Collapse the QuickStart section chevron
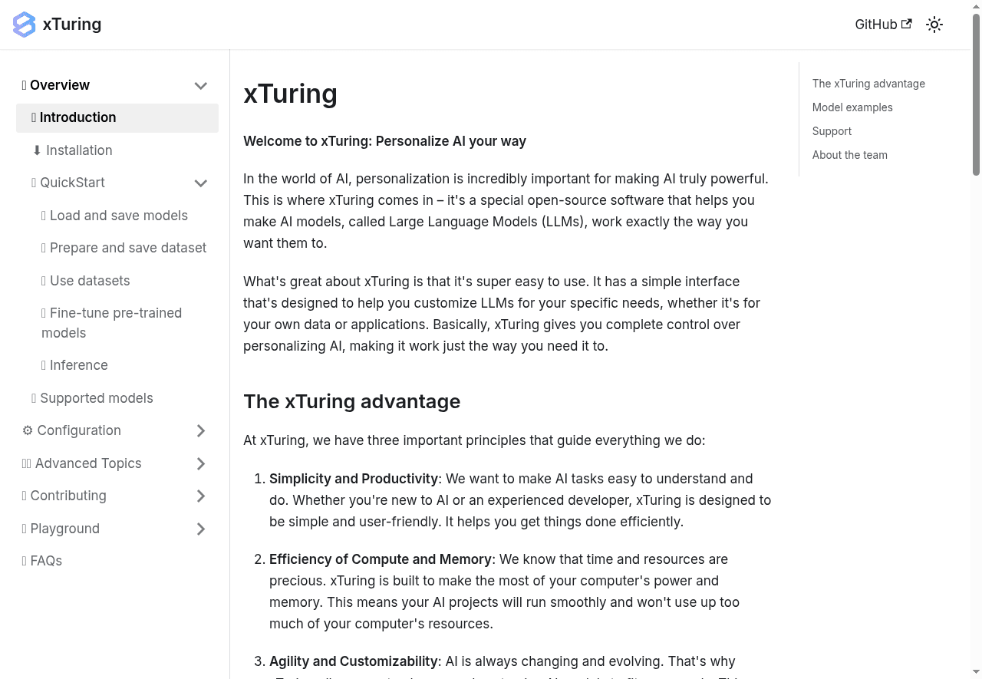This screenshot has width=982, height=679. coord(201,183)
